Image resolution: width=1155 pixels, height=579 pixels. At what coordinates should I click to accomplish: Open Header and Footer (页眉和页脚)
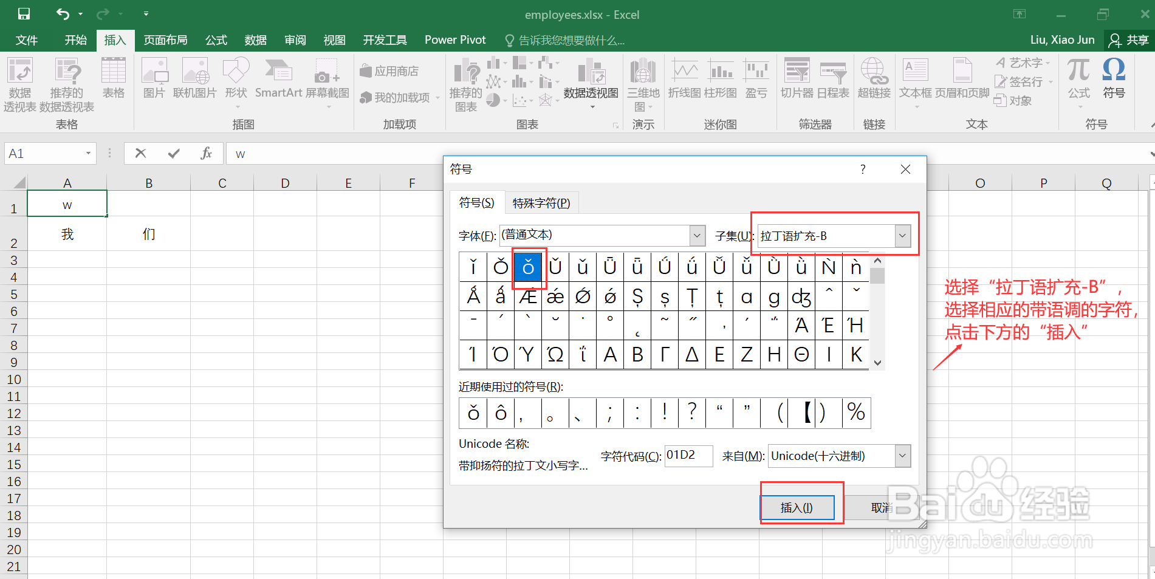click(962, 78)
